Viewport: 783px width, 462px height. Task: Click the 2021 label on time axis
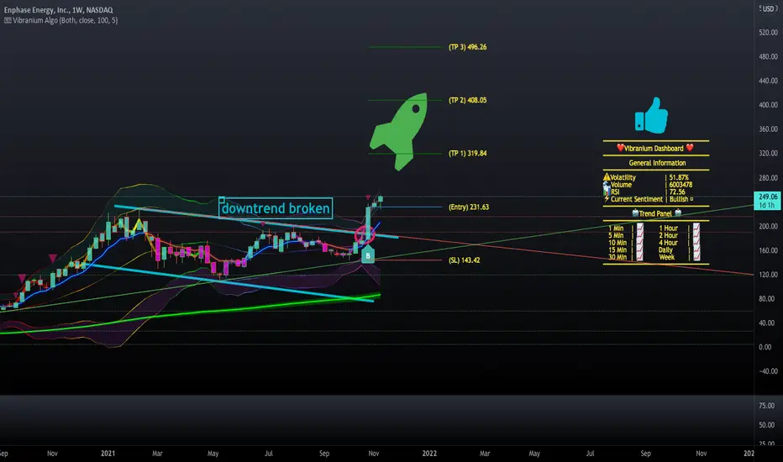point(108,454)
